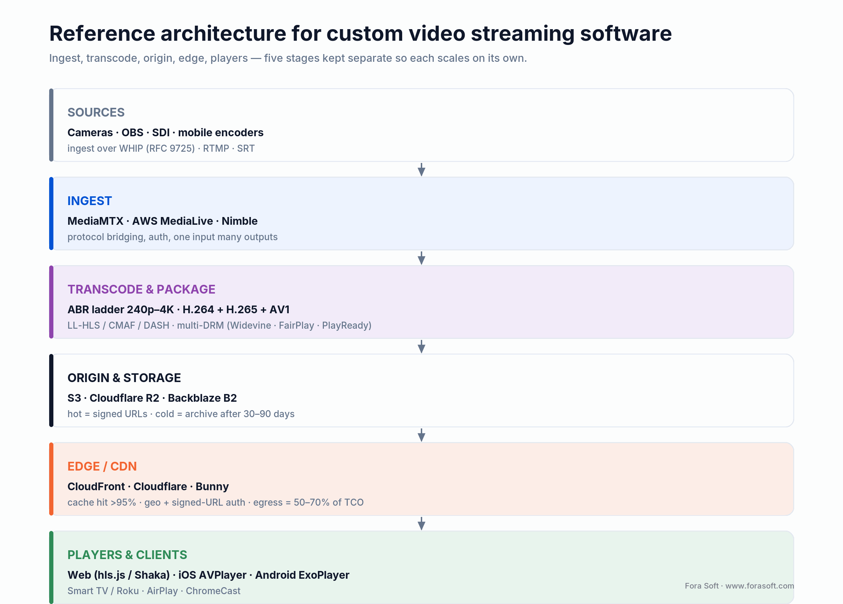Click 'protocol bridging, auth, one input many outputs'
The width and height of the screenshot is (843, 604).
(172, 237)
